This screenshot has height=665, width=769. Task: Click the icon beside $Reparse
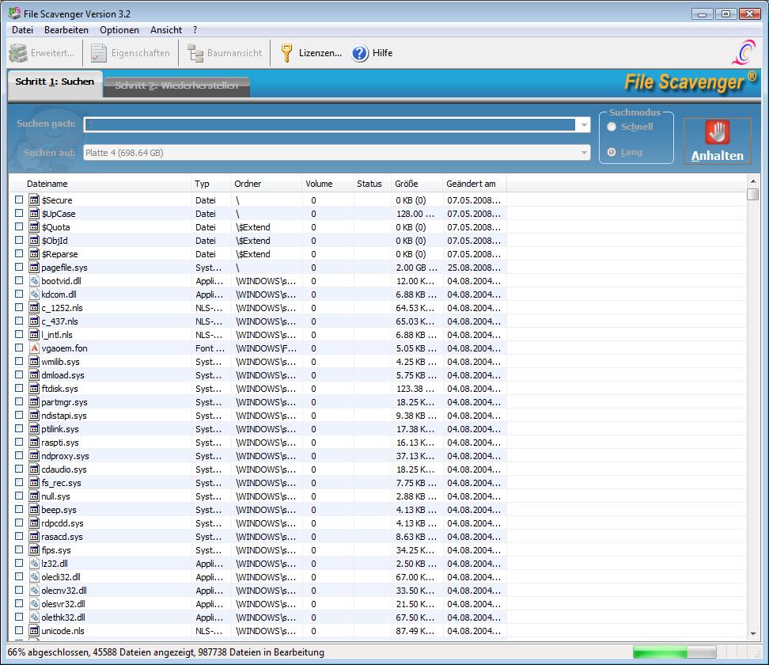point(34,254)
